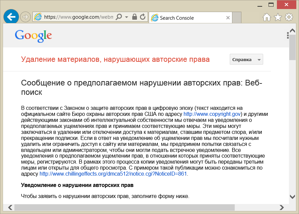This screenshot has width=299, height=214.
Task: Close the Search Console tab
Action: pos(228,18)
